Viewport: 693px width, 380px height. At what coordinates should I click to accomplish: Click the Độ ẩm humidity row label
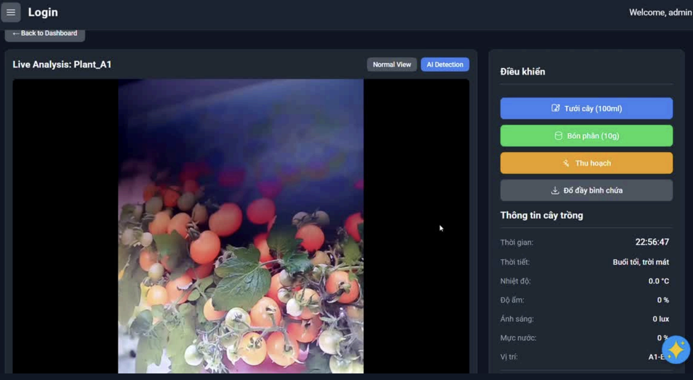(512, 300)
